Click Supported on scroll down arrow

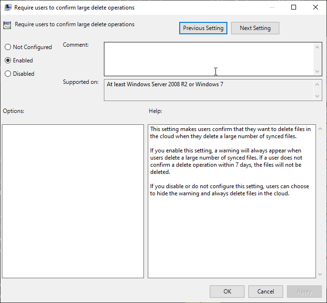pyautogui.click(x=318, y=96)
